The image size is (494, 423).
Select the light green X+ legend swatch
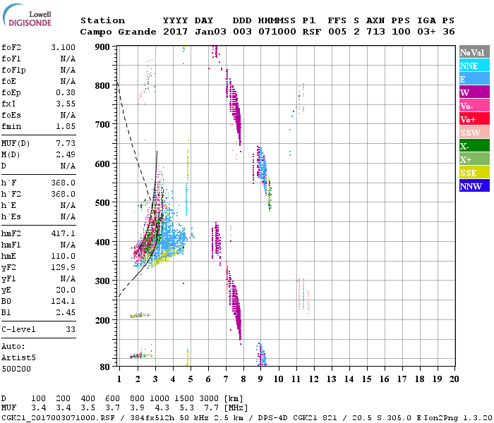474,159
